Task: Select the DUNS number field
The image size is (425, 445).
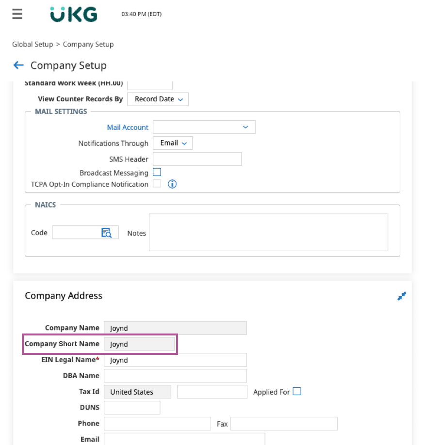Action: click(x=132, y=408)
